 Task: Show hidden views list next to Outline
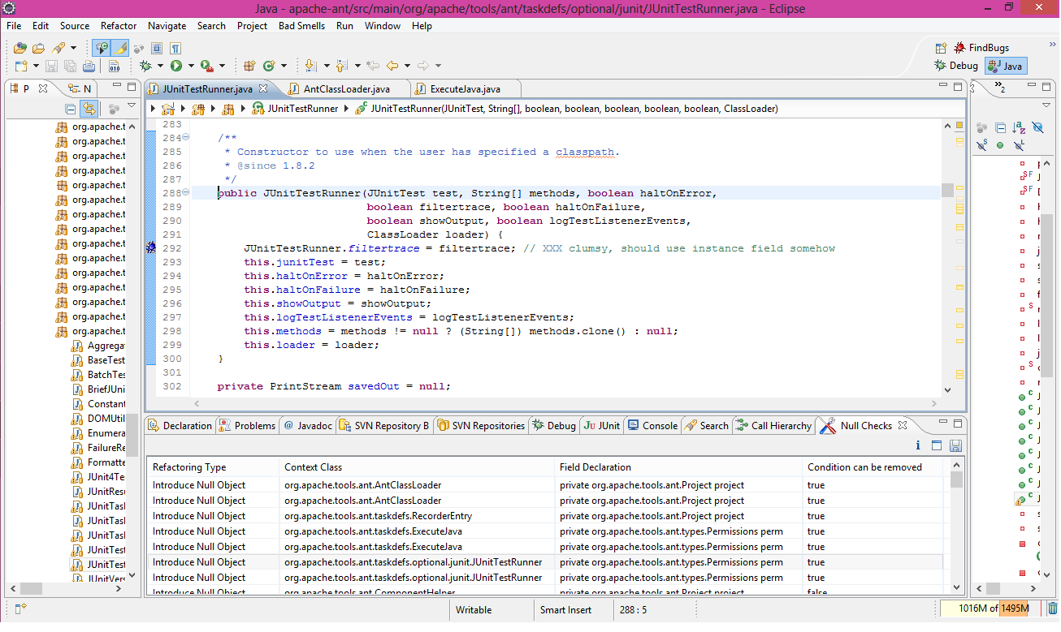1000,88
